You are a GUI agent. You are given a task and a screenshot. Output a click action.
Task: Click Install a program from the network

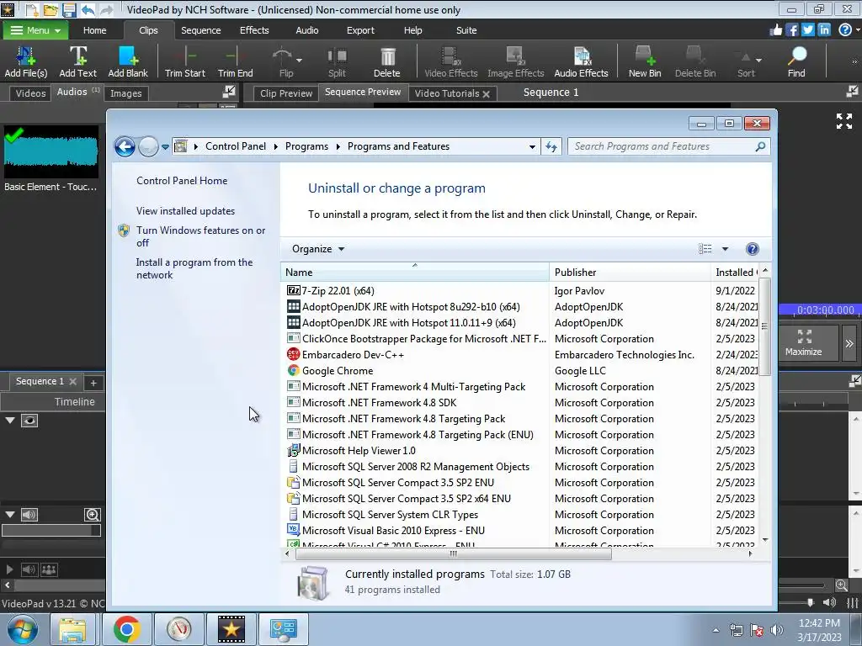[194, 268]
